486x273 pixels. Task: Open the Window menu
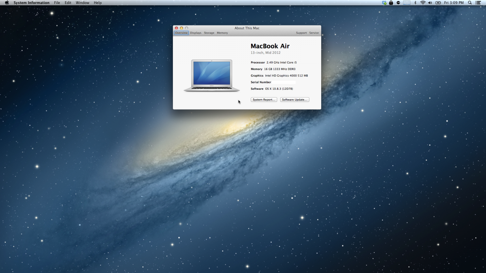[x=83, y=3]
